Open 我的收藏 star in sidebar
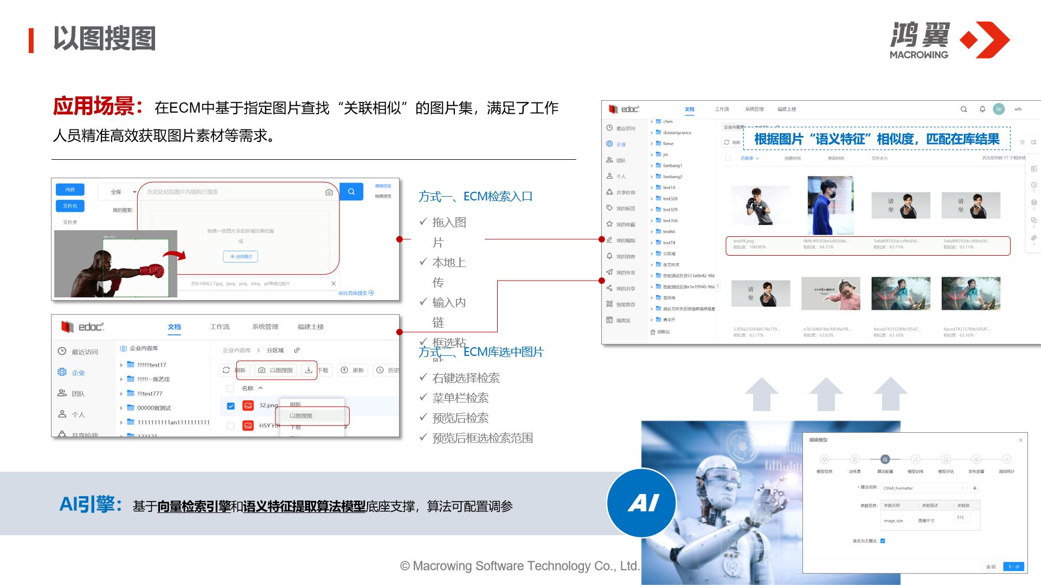This screenshot has height=585, width=1041. coord(610,224)
